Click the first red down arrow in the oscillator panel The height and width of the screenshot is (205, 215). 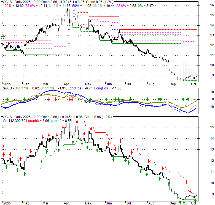pos(49,99)
